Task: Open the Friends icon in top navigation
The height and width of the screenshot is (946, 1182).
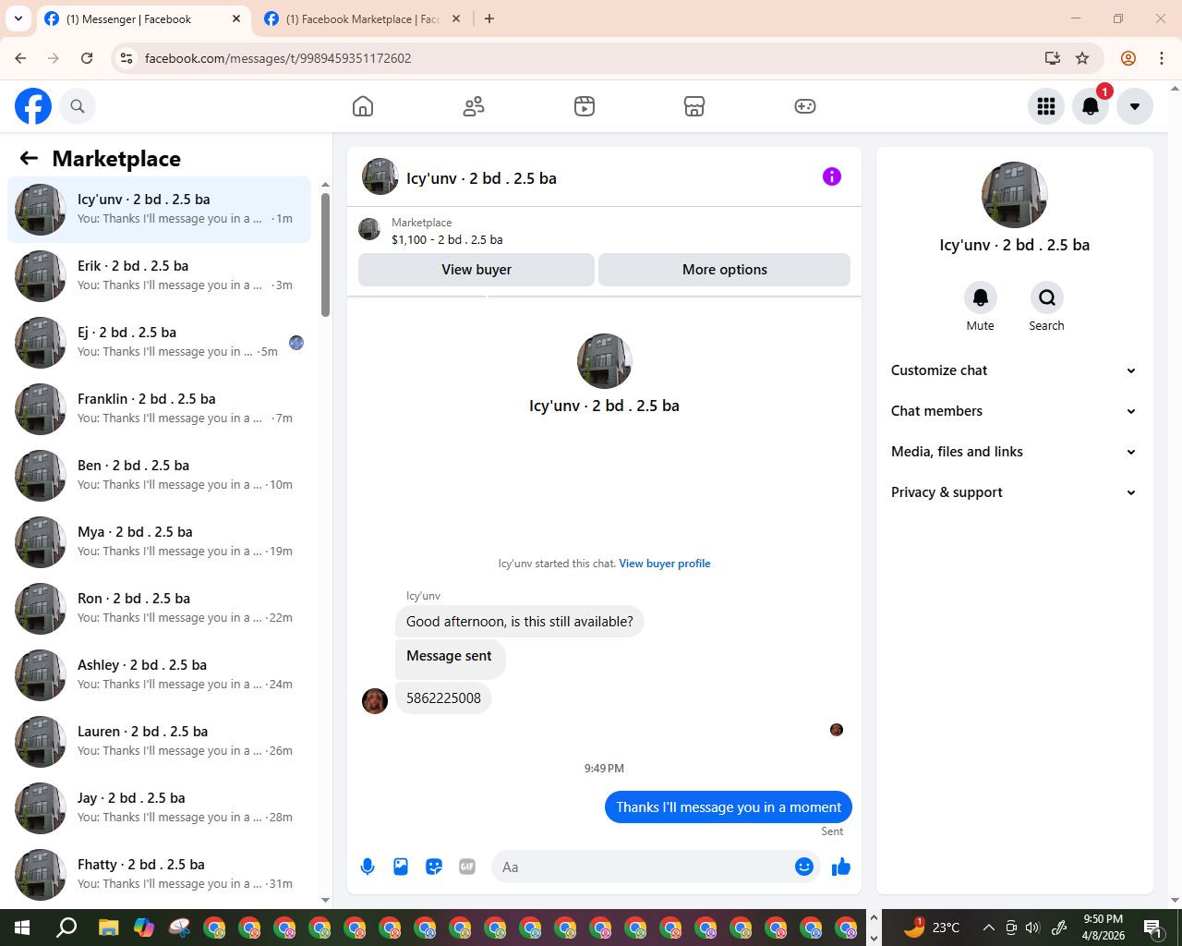Action: [474, 106]
